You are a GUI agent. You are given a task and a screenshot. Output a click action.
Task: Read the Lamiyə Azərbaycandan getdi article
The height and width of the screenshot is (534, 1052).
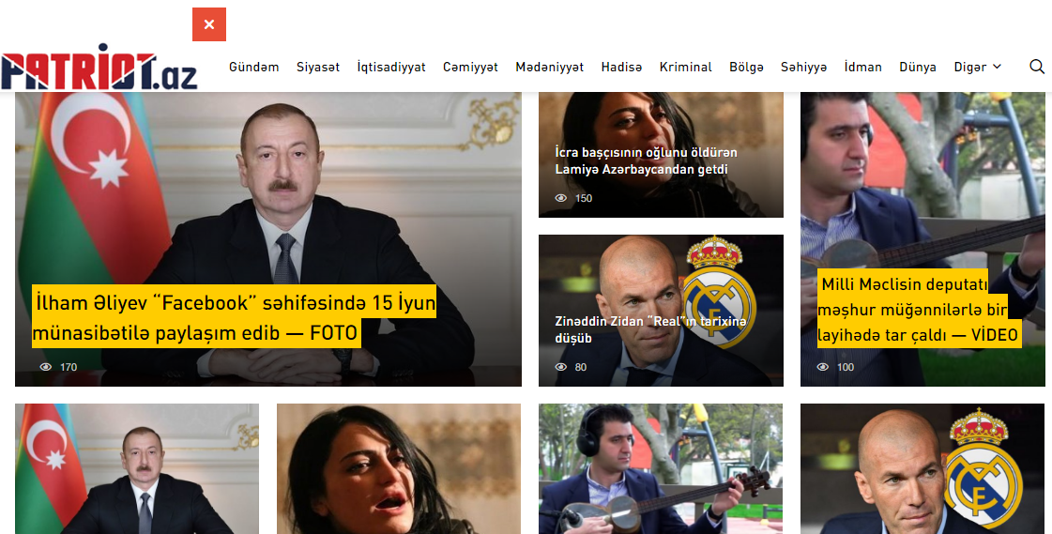646,160
